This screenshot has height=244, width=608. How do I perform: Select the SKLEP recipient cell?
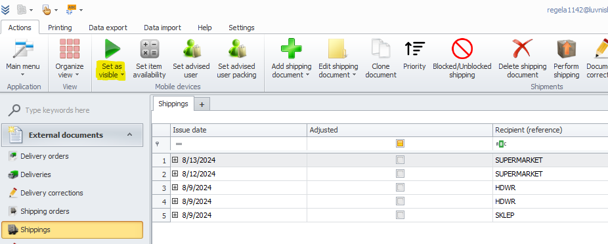click(551, 215)
